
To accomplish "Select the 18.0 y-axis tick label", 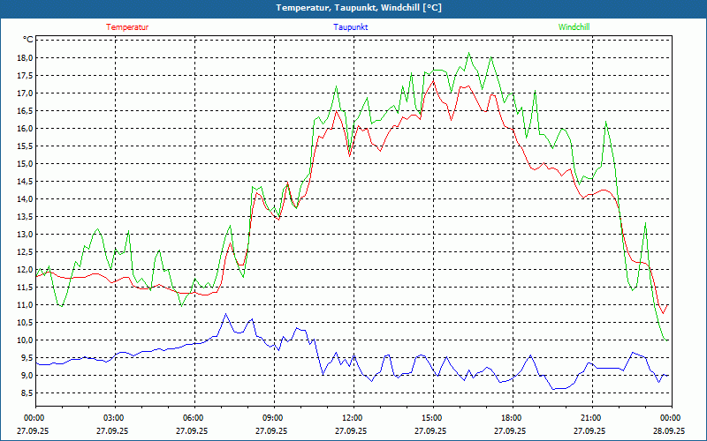I will click(x=24, y=58).
